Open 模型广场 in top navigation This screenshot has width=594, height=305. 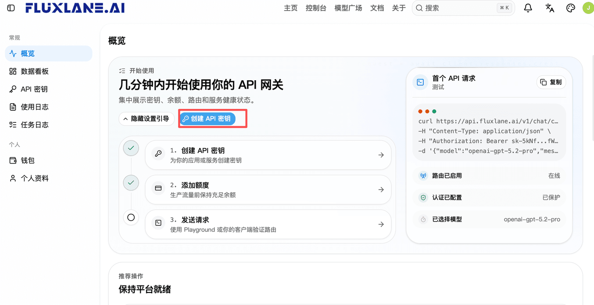[348, 8]
